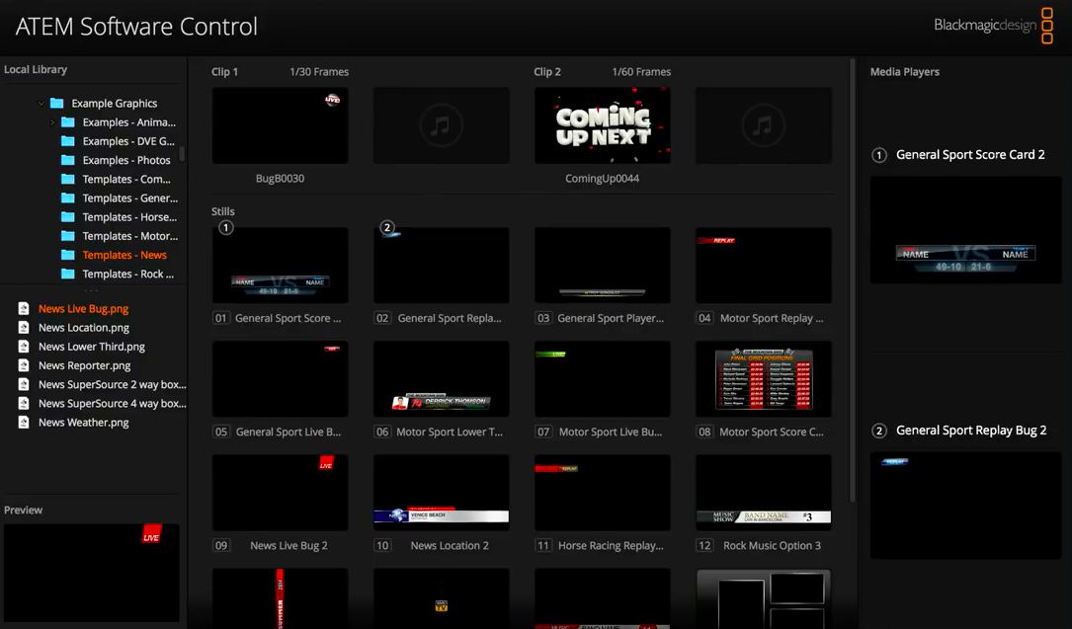The height and width of the screenshot is (629, 1072).
Task: Click the Examples - Photos folder icon
Action: [68, 160]
